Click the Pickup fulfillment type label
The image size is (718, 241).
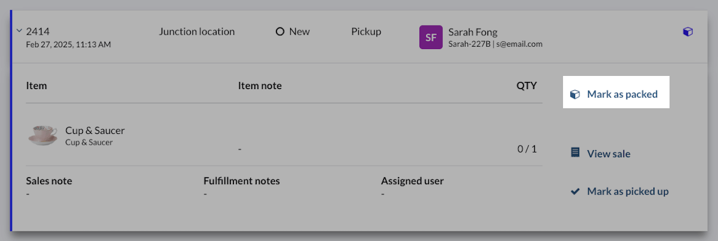[x=366, y=32]
